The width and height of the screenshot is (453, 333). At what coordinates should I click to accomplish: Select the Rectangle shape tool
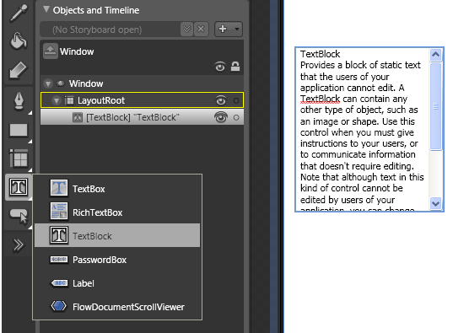point(19,130)
